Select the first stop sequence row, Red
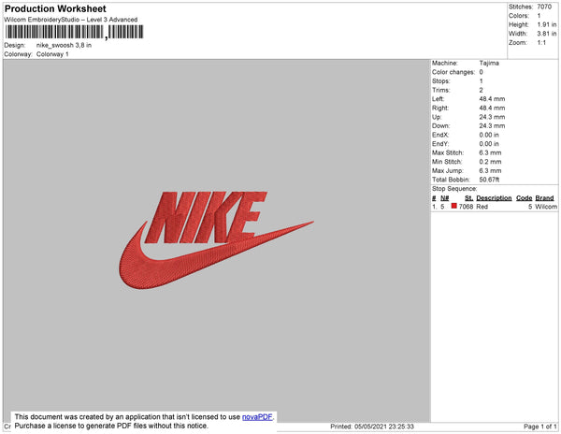This screenshot has width=561, height=434. click(x=495, y=207)
